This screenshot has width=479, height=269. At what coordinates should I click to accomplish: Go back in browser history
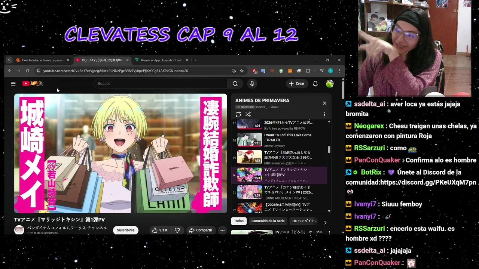10,71
